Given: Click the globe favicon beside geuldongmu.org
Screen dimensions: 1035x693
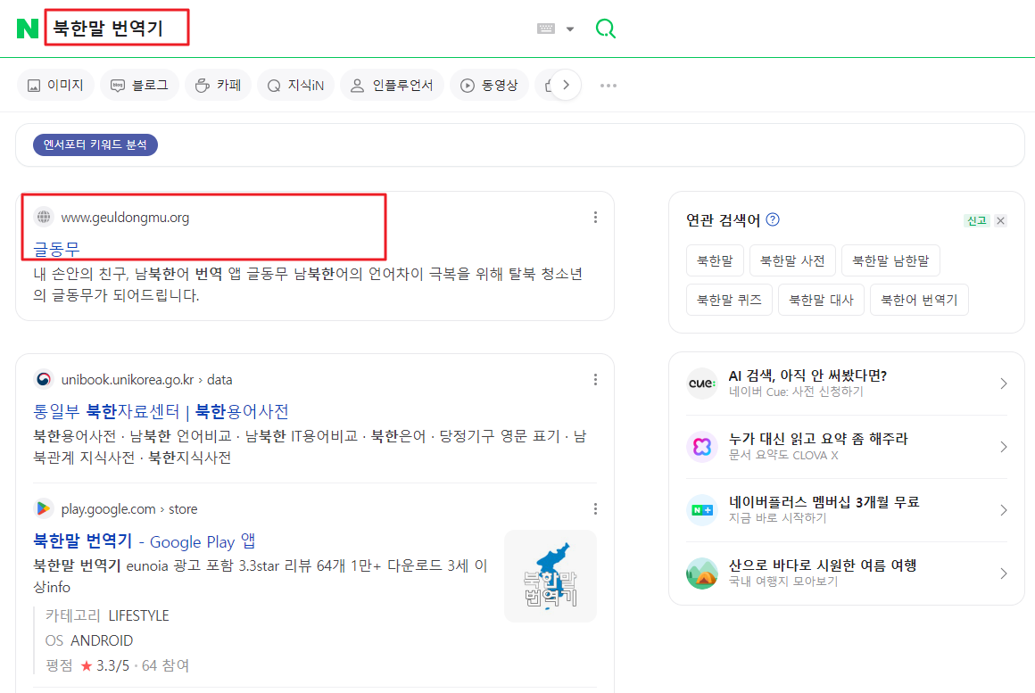Looking at the screenshot, I should [x=44, y=217].
